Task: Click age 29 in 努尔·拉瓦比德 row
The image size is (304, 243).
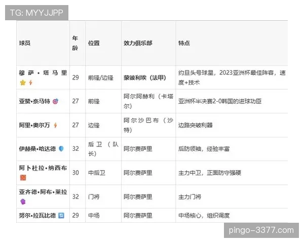Action: click(x=75, y=216)
